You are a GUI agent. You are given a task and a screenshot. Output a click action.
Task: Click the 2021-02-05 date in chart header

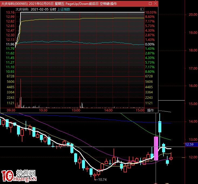point(40,9)
